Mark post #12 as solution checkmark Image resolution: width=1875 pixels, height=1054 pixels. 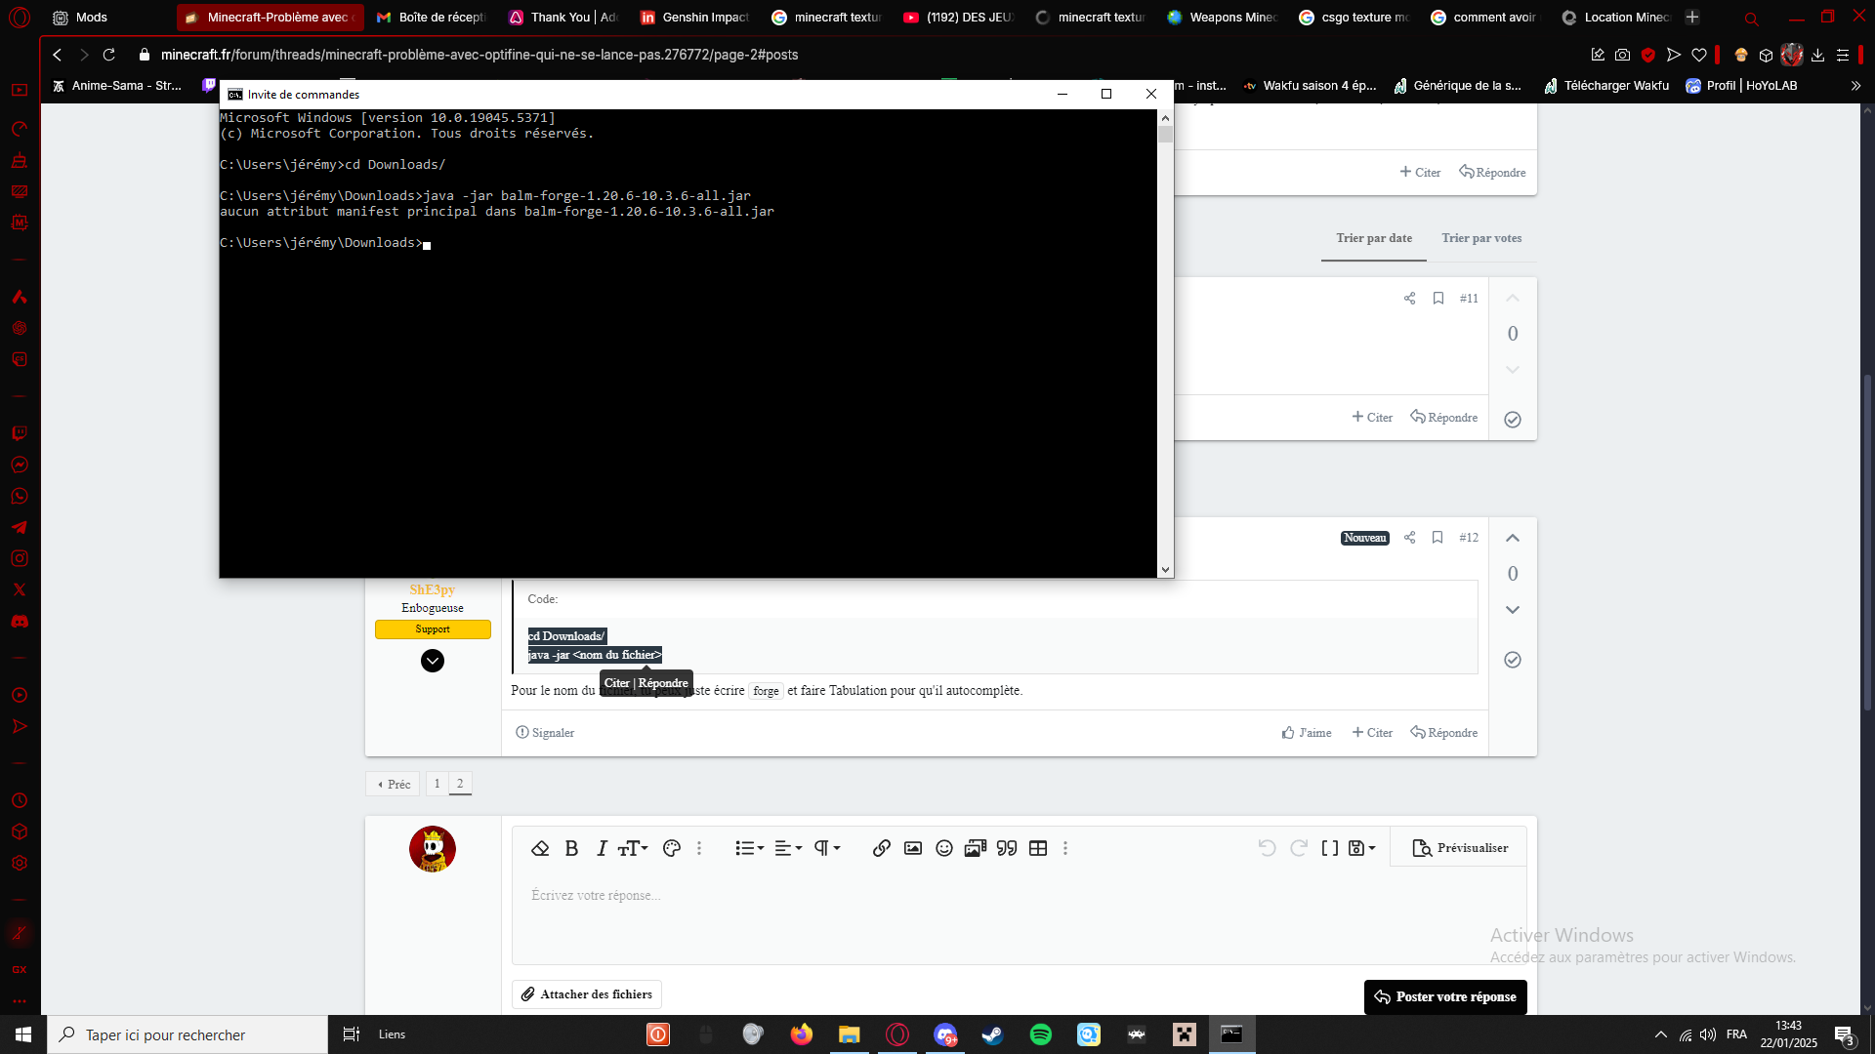(x=1513, y=660)
